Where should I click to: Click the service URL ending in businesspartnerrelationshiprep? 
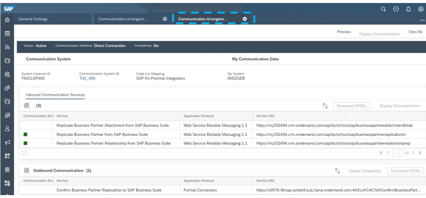(333, 143)
